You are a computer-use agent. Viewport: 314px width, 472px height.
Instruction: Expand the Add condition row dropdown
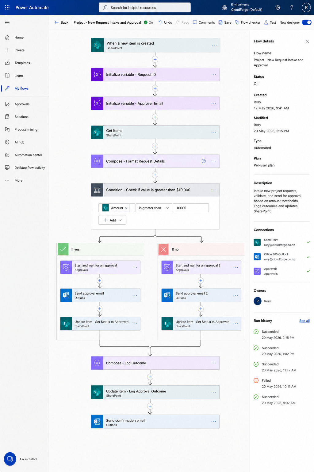[x=113, y=220]
